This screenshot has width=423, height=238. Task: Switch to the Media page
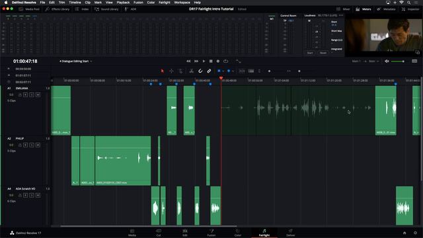[x=132, y=232]
